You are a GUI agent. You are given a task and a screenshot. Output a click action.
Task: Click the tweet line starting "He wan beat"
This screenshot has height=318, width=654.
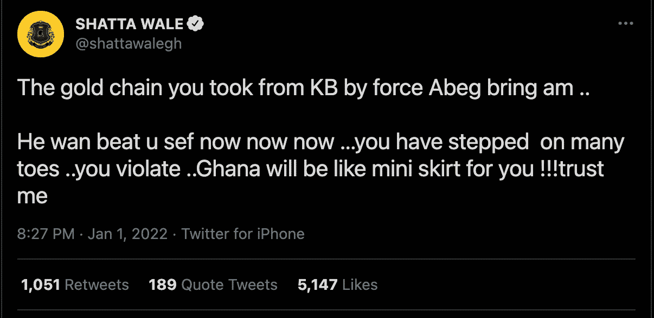pos(321,142)
